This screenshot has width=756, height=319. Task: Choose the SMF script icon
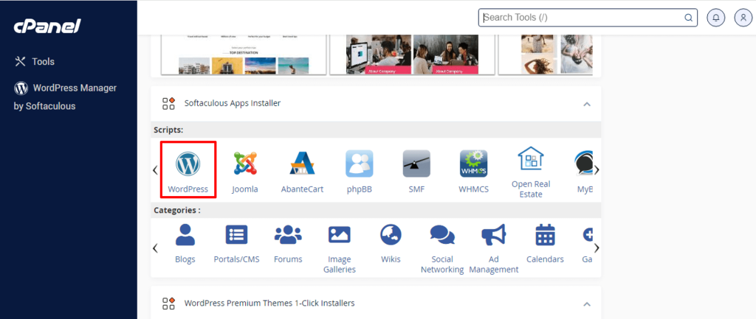[416, 172]
